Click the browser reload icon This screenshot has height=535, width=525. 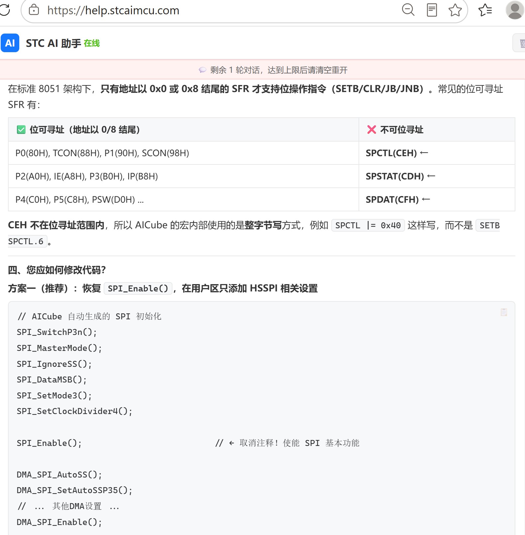tap(4, 10)
